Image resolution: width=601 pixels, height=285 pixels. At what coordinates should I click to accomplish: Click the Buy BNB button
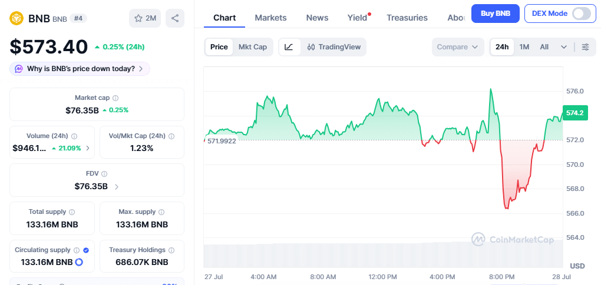(x=495, y=14)
